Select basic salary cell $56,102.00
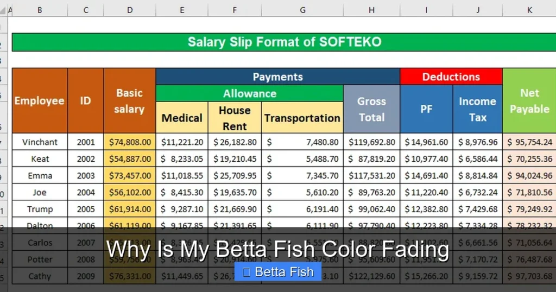The height and width of the screenshot is (292, 556). click(130, 192)
